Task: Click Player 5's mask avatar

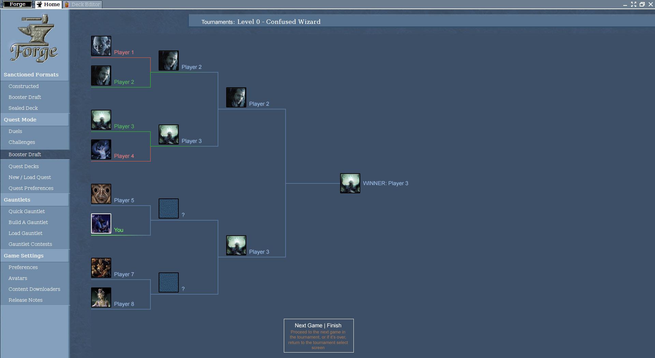Action: click(x=101, y=194)
